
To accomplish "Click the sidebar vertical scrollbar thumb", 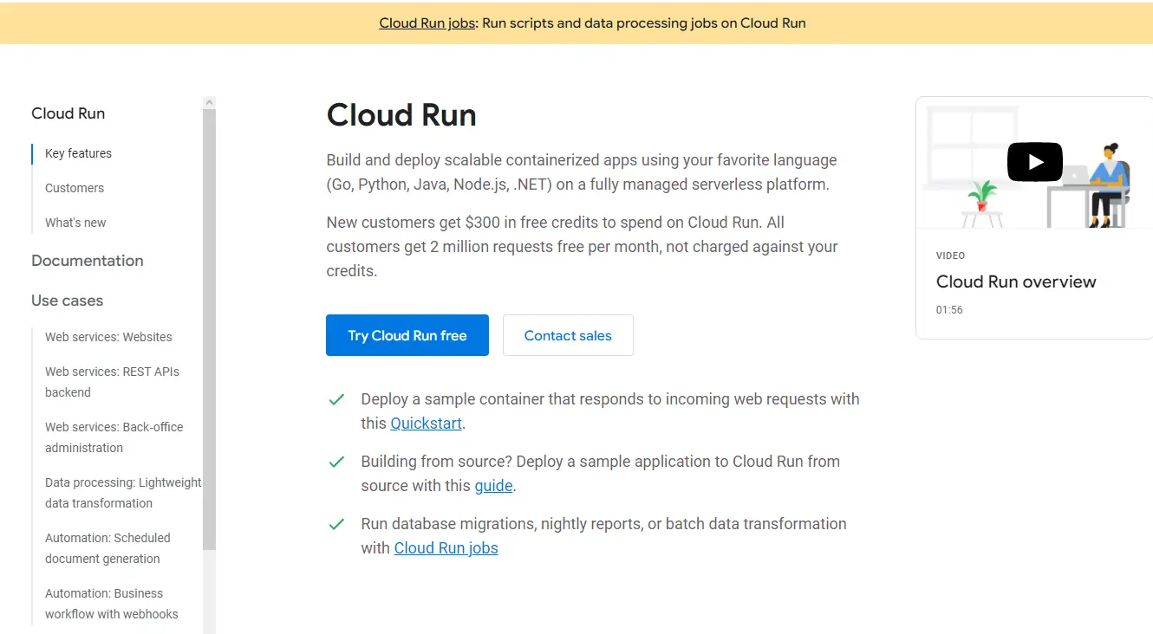I will 209,329.
